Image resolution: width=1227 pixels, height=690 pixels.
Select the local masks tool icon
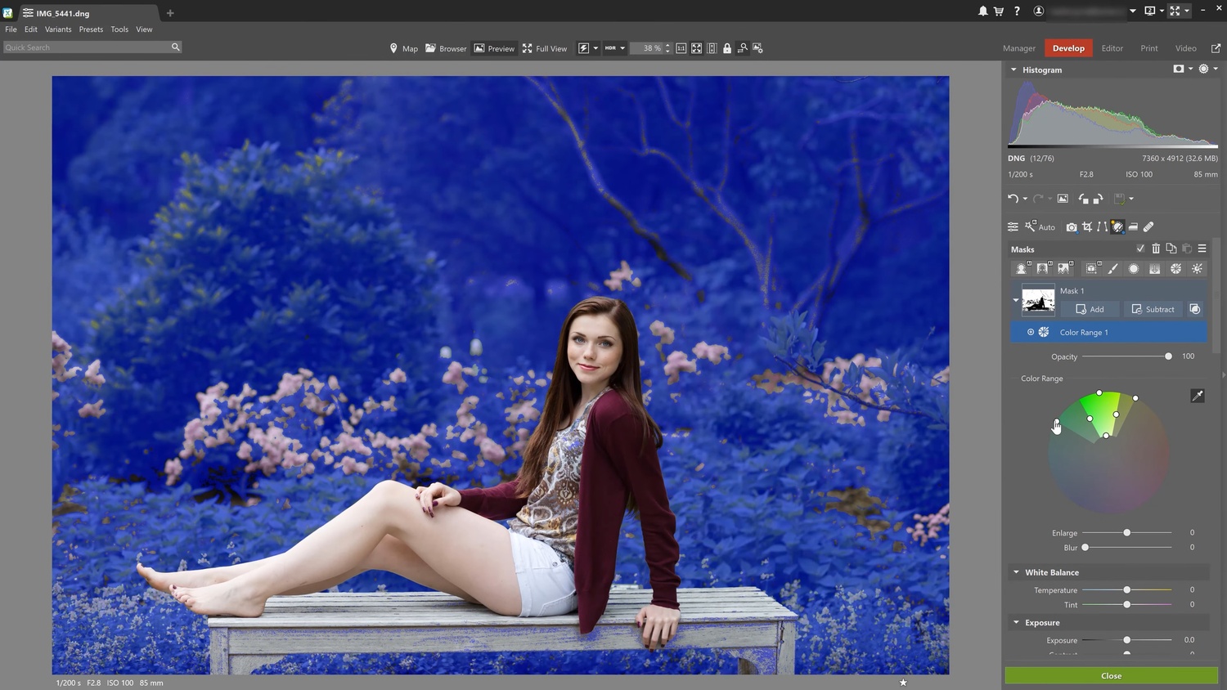[x=1117, y=226]
